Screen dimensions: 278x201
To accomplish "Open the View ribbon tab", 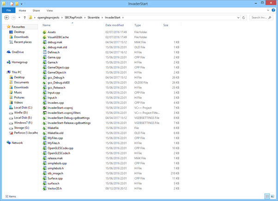I will [x=49, y=10].
